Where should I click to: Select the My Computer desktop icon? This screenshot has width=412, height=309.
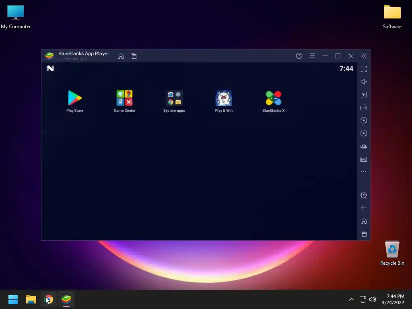[x=16, y=17]
